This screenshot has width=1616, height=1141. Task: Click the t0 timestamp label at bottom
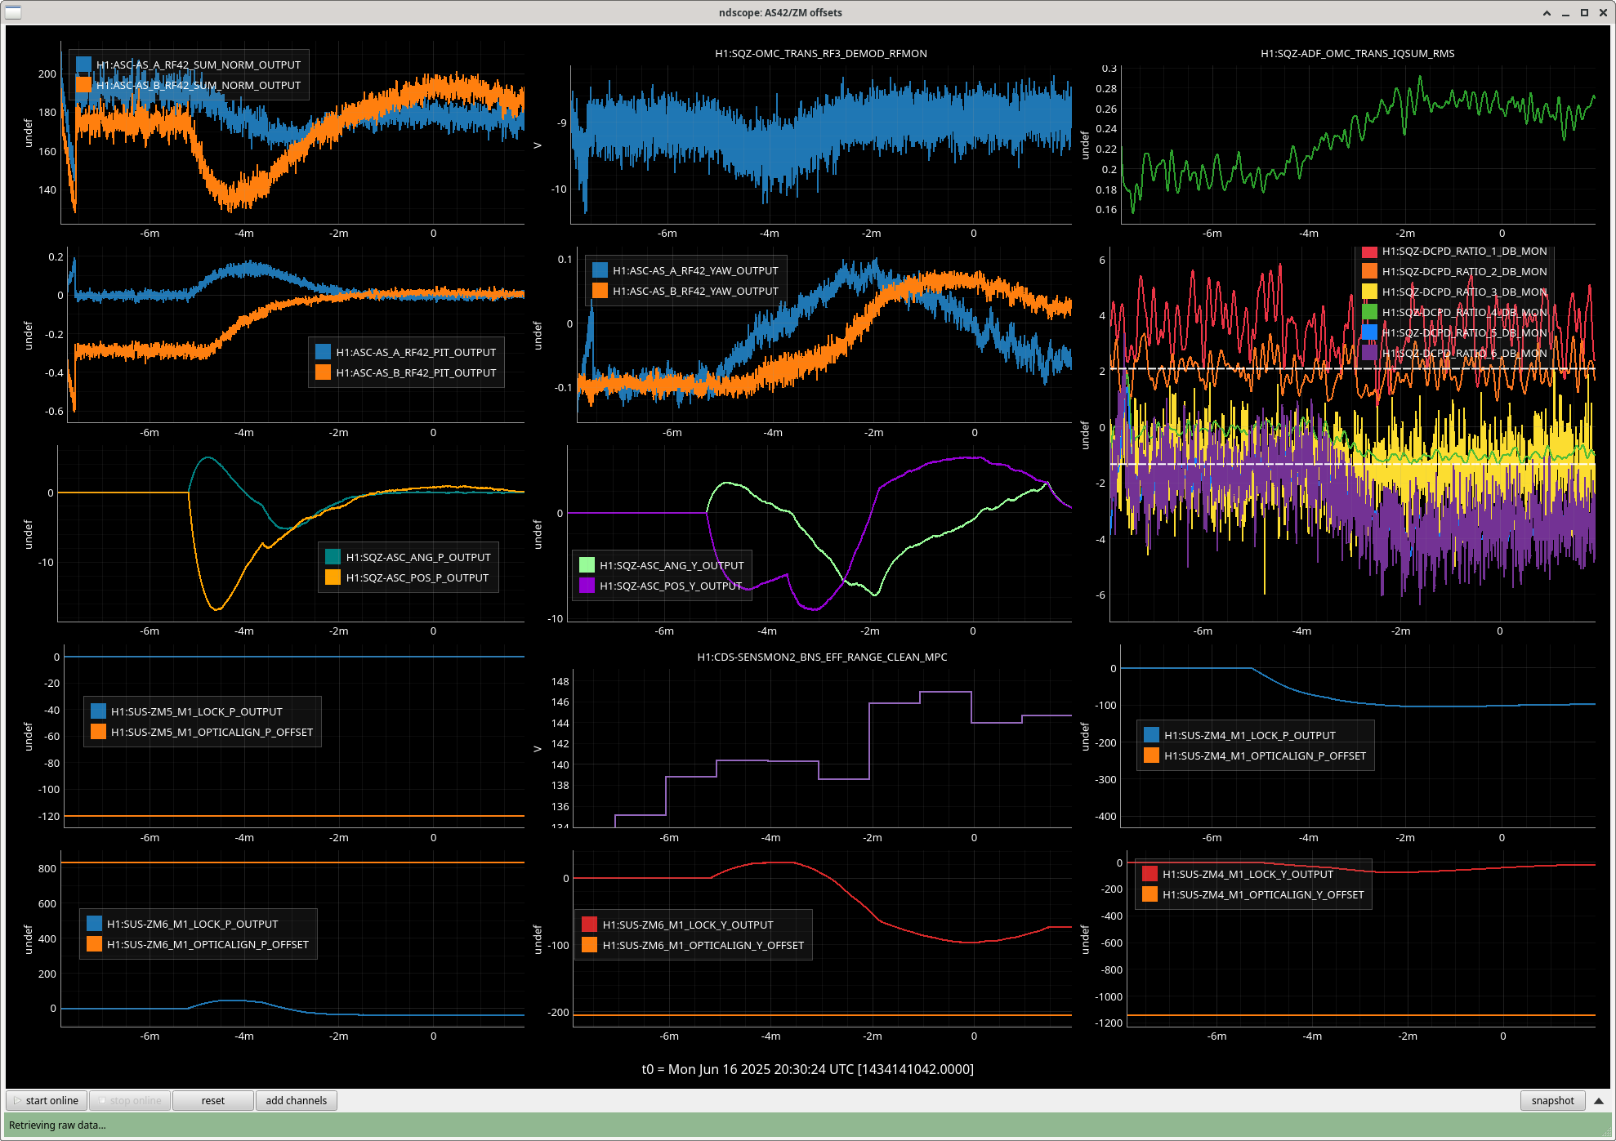(x=808, y=1069)
